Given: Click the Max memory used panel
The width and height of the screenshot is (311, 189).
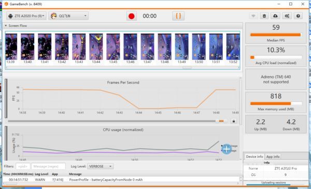Looking at the screenshot, I should (276, 102).
